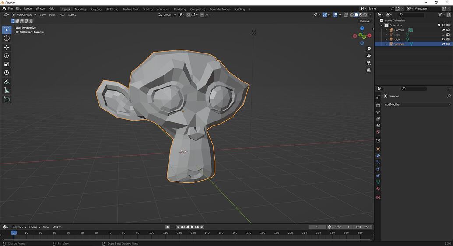This screenshot has height=246, width=453.
Task: Open Texture properties tab
Action: tap(378, 197)
